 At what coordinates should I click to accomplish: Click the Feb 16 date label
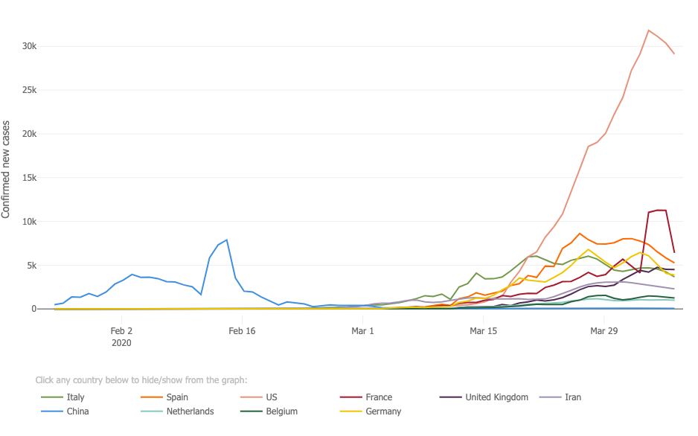click(242, 330)
